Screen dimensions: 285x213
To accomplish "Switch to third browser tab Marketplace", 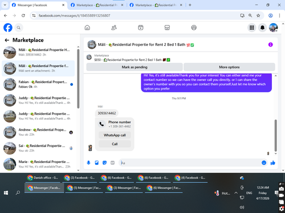I will pos(156,5).
